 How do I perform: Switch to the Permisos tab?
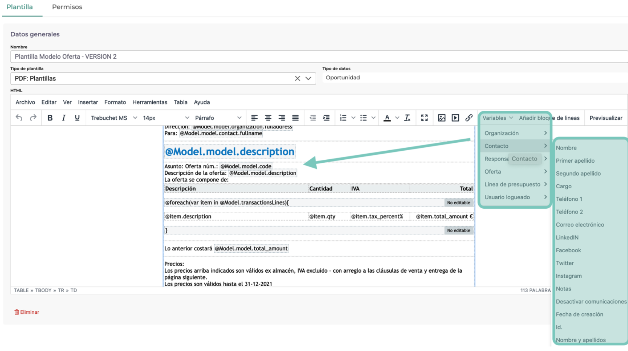(x=67, y=7)
